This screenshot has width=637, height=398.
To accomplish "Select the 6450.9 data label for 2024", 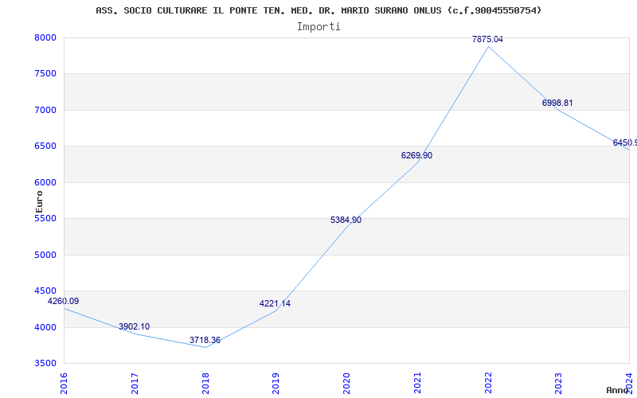I will (x=625, y=142).
